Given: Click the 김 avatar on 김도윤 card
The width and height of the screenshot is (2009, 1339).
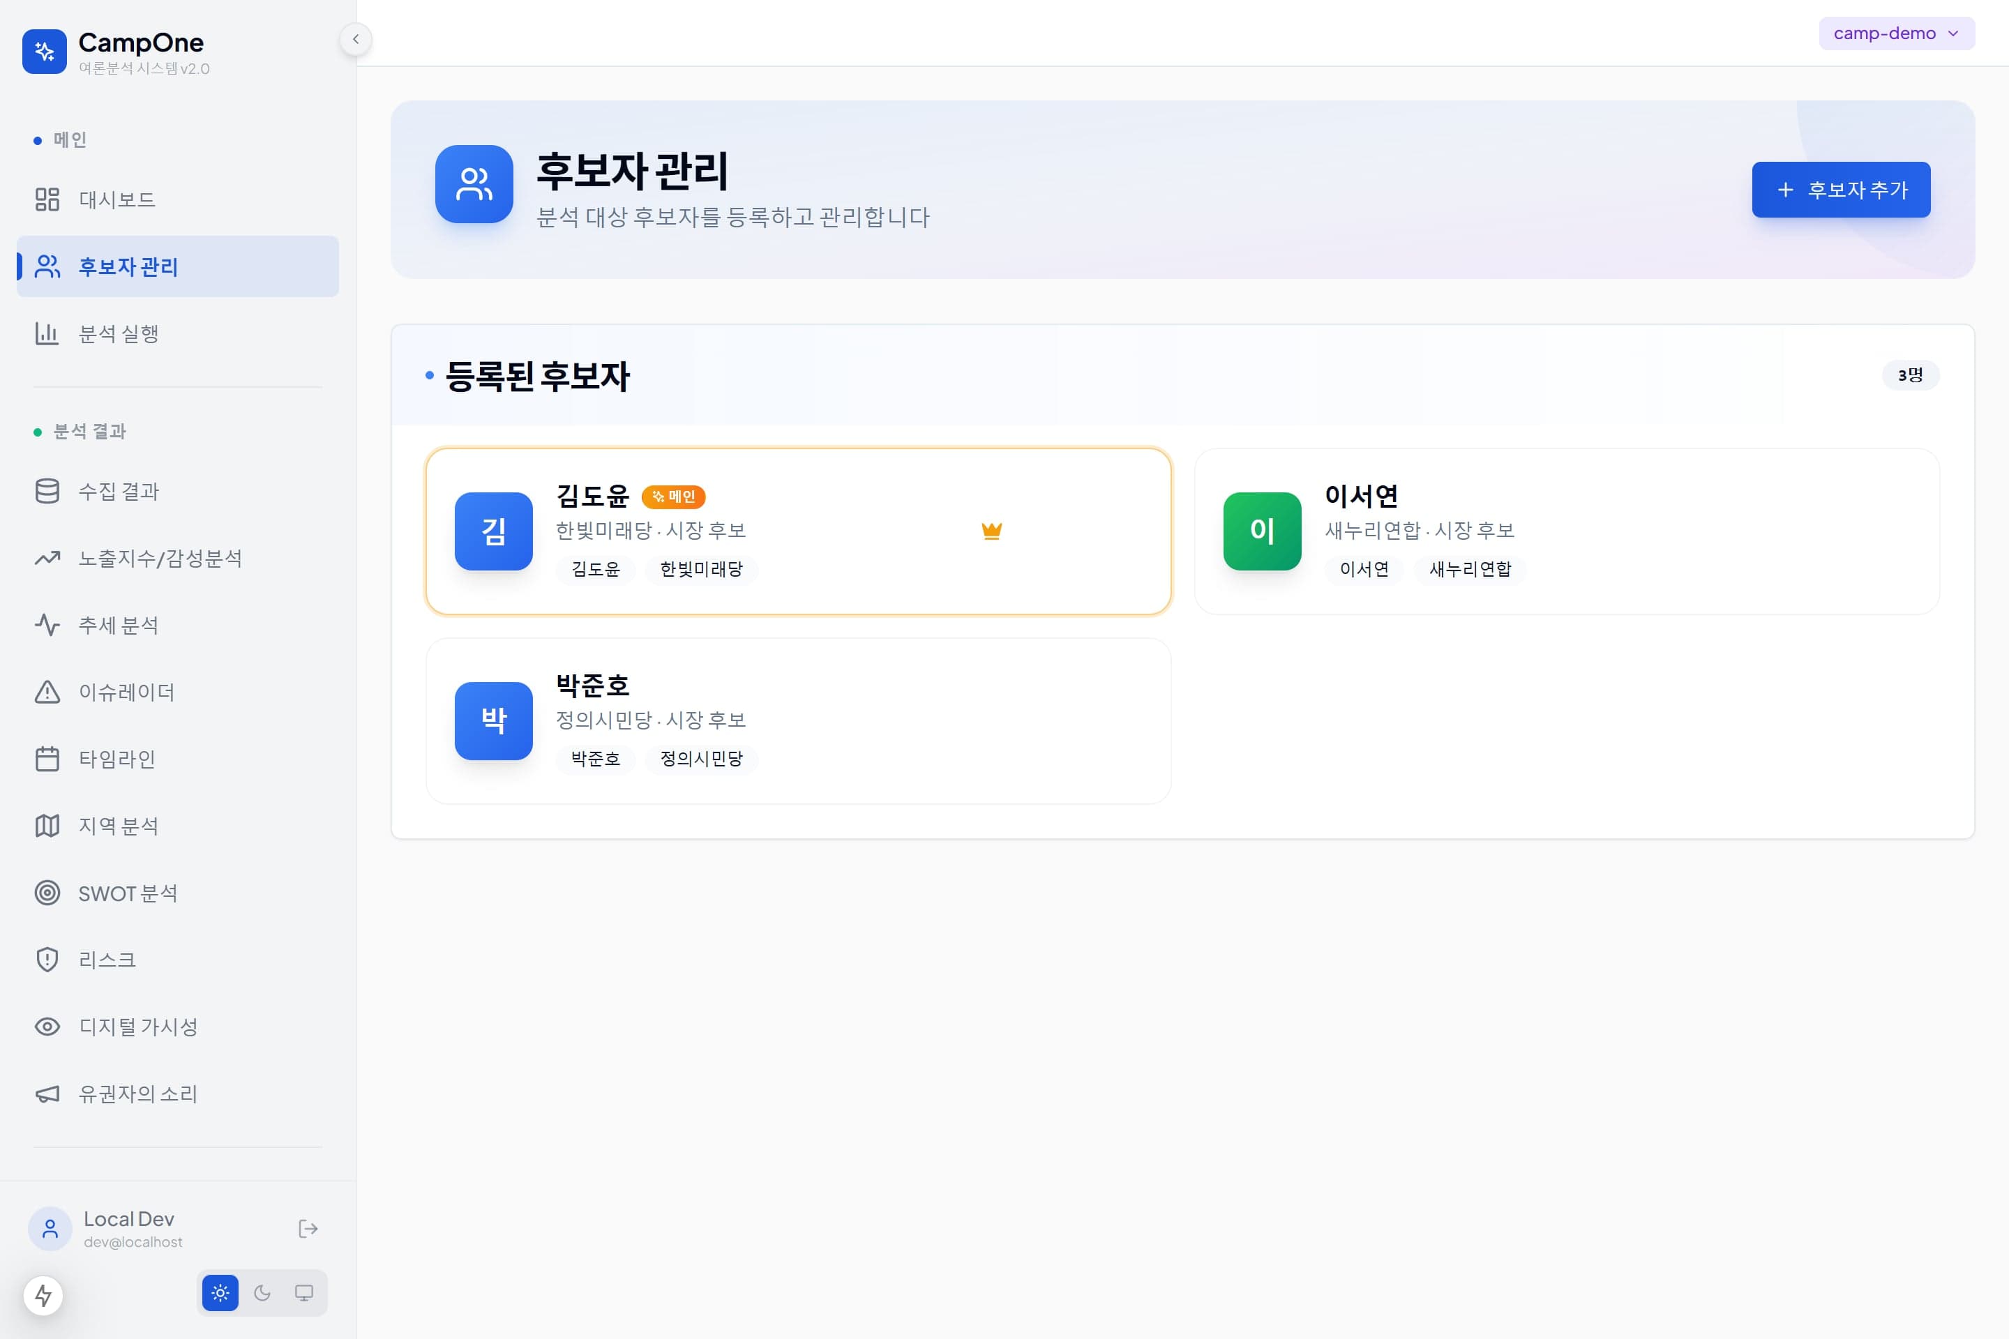Looking at the screenshot, I should (x=494, y=531).
